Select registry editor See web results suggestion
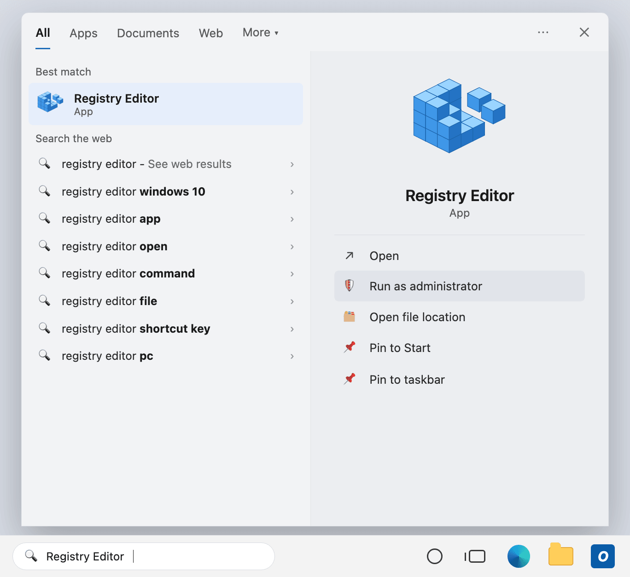Image resolution: width=630 pixels, height=577 pixels. pos(166,164)
